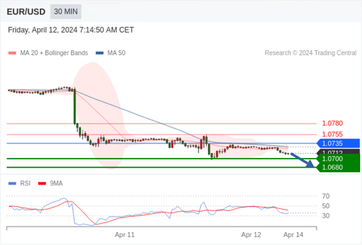Click the Apr 14 date axis label
The height and width of the screenshot is (245, 362).
[x=293, y=235]
